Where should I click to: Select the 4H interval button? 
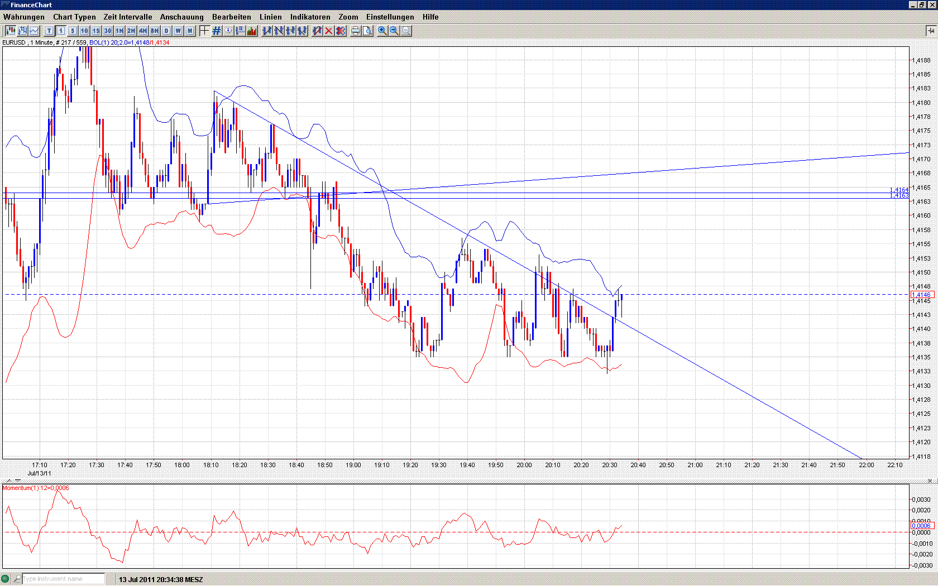[143, 31]
